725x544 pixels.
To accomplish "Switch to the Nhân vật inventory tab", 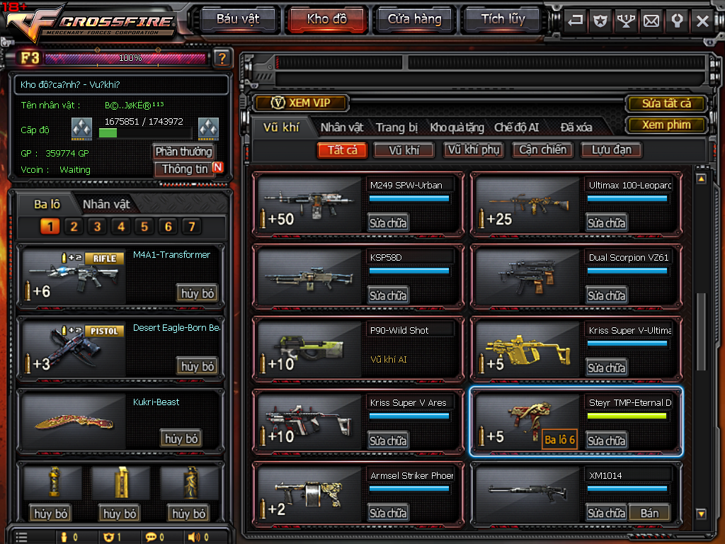I will (x=342, y=127).
